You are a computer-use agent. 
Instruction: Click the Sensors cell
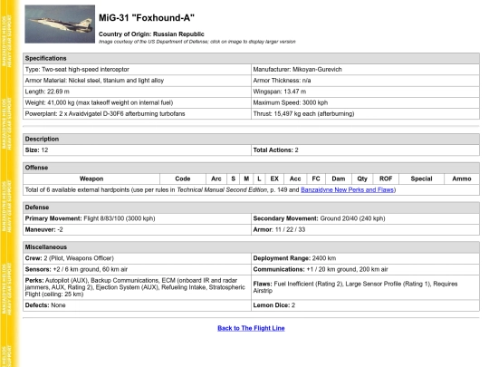[x=137, y=269]
